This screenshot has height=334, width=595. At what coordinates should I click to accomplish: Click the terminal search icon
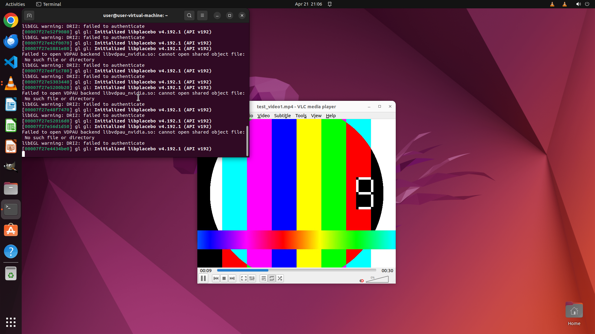[189, 15]
